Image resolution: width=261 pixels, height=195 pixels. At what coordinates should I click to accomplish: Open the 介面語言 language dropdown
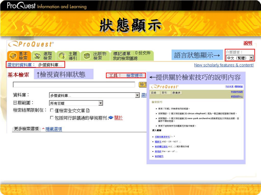tap(251, 58)
